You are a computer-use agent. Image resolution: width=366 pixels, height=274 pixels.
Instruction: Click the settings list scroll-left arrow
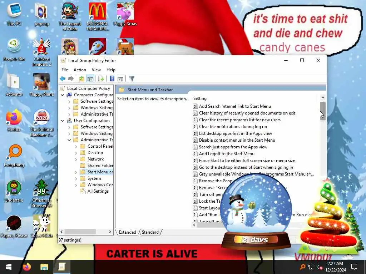point(194,225)
